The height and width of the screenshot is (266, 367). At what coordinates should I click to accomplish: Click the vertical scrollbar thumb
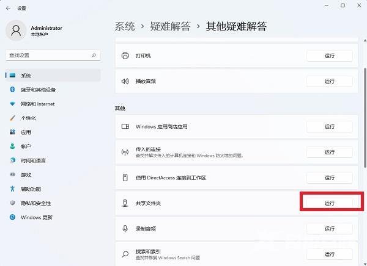point(365,118)
